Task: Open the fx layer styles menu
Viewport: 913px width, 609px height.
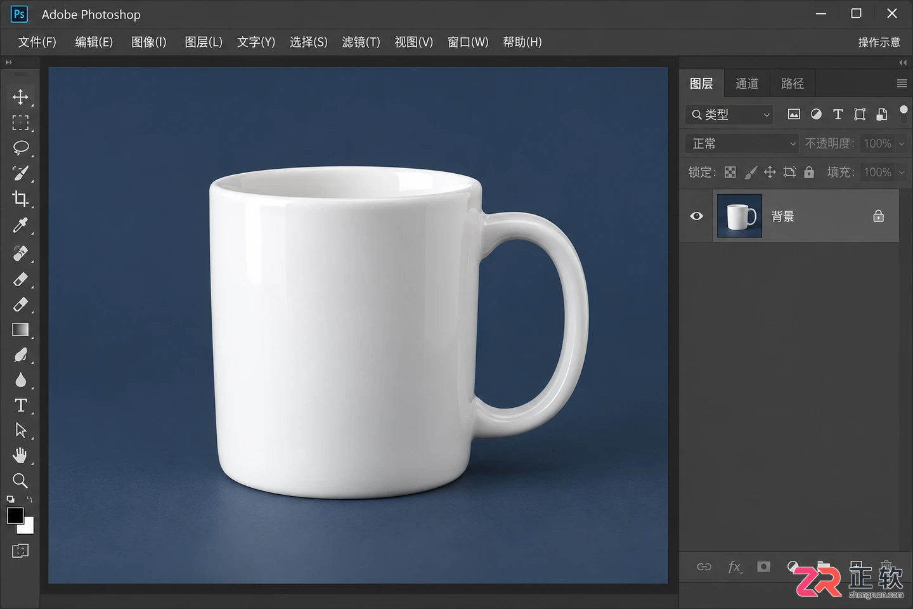Action: point(734,566)
